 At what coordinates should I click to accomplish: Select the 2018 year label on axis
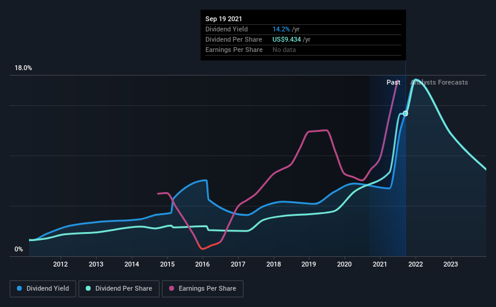click(274, 264)
